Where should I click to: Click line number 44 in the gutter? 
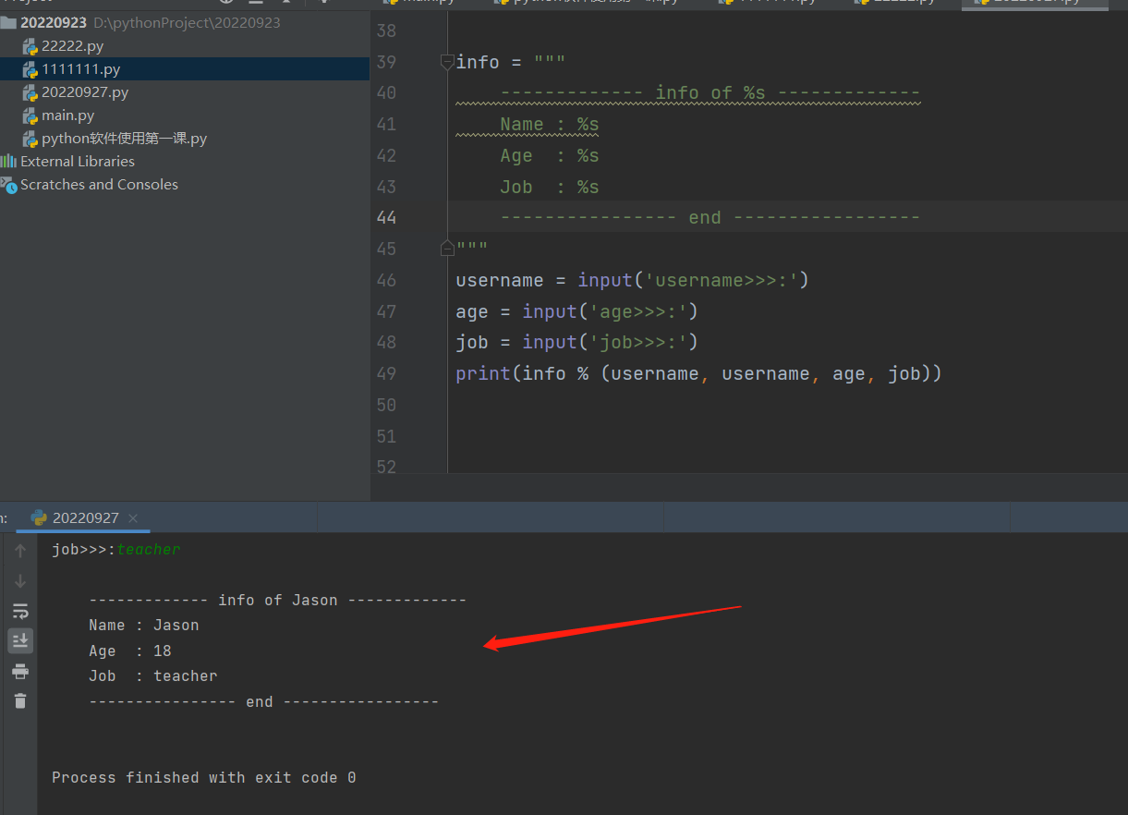coord(386,217)
